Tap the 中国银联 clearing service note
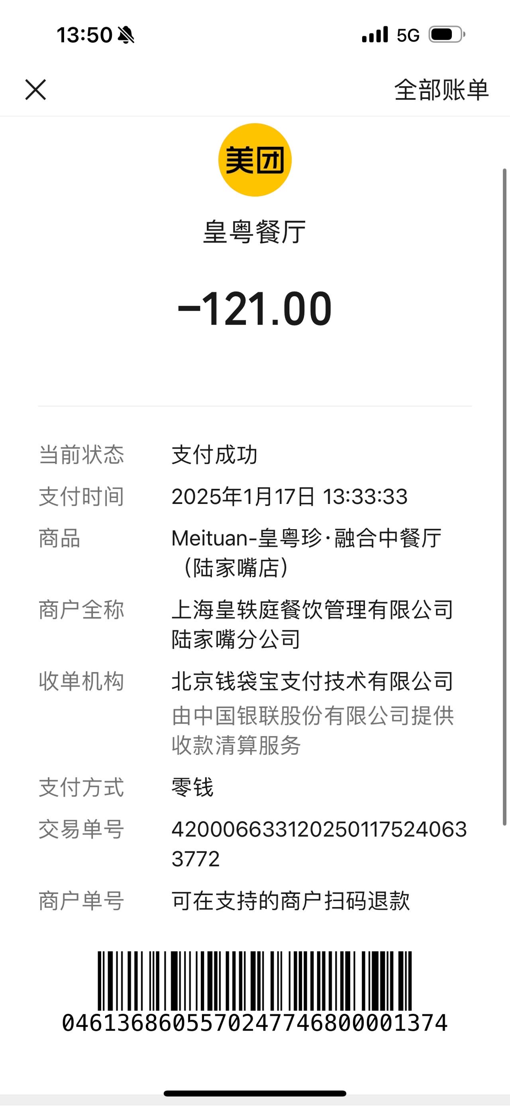510x1106 pixels. pyautogui.click(x=312, y=730)
